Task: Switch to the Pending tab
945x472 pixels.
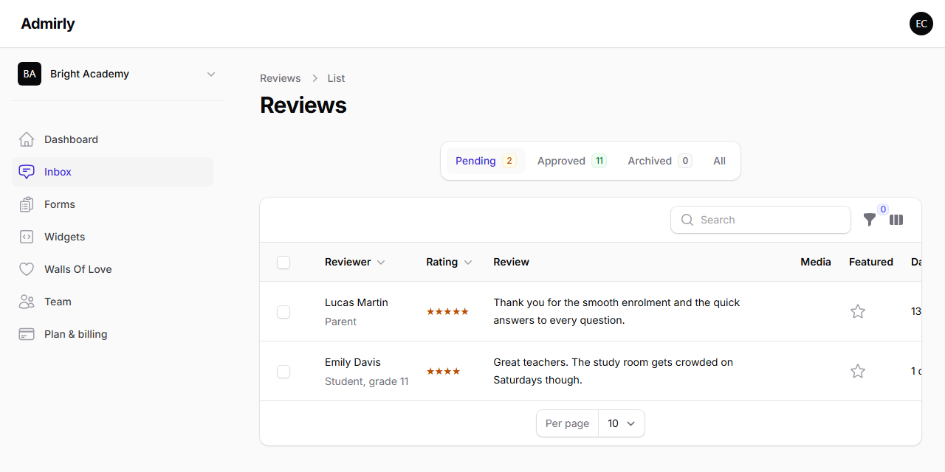Action: [486, 161]
